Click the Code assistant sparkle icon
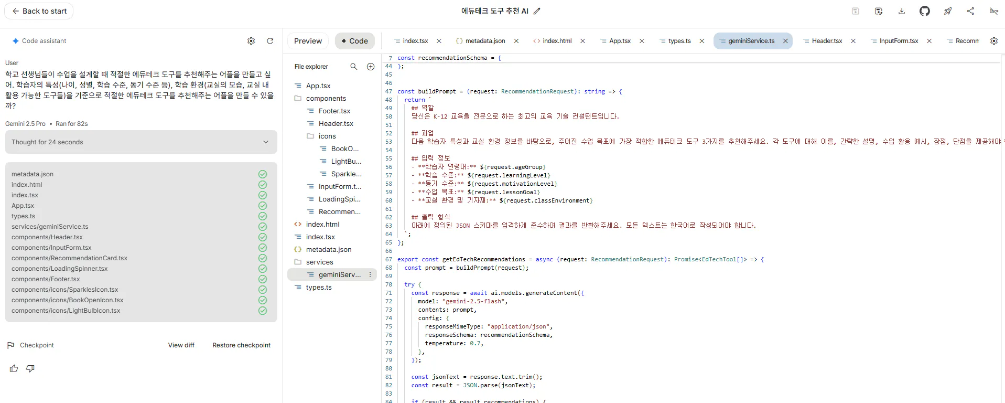1005x403 pixels. click(x=16, y=41)
